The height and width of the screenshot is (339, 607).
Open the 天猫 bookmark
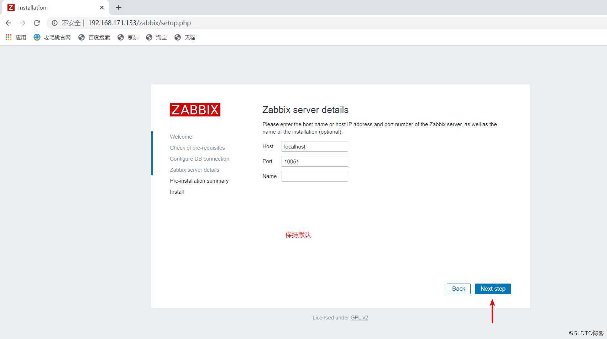(185, 37)
